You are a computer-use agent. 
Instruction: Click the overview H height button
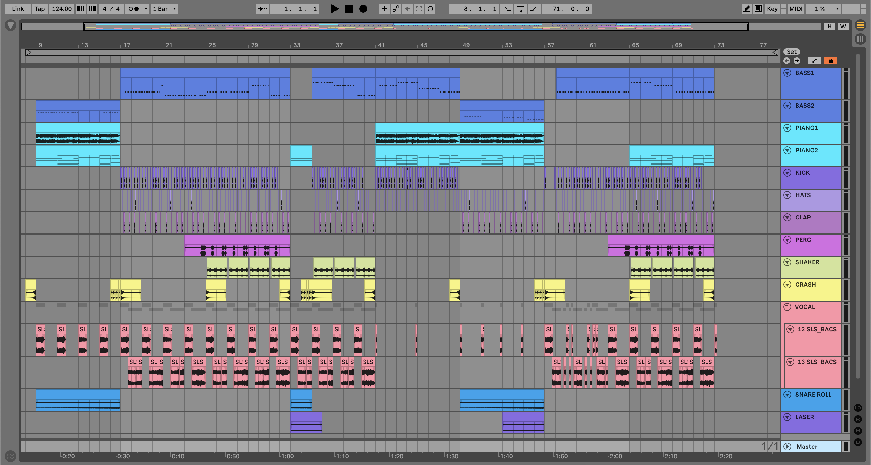[x=829, y=26]
